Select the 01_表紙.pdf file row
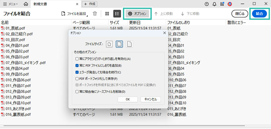The height and width of the screenshot is (129, 271). pos(15,28)
